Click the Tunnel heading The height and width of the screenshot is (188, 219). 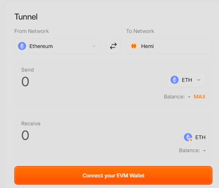(x=26, y=17)
